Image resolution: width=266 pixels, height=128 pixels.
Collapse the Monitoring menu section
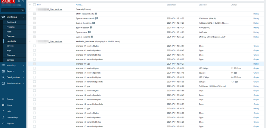click(x=24, y=17)
